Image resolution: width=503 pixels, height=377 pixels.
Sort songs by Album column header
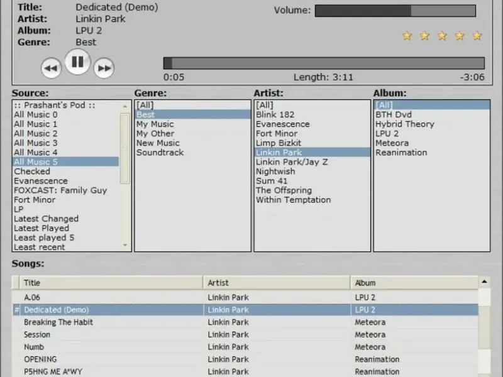414,283
